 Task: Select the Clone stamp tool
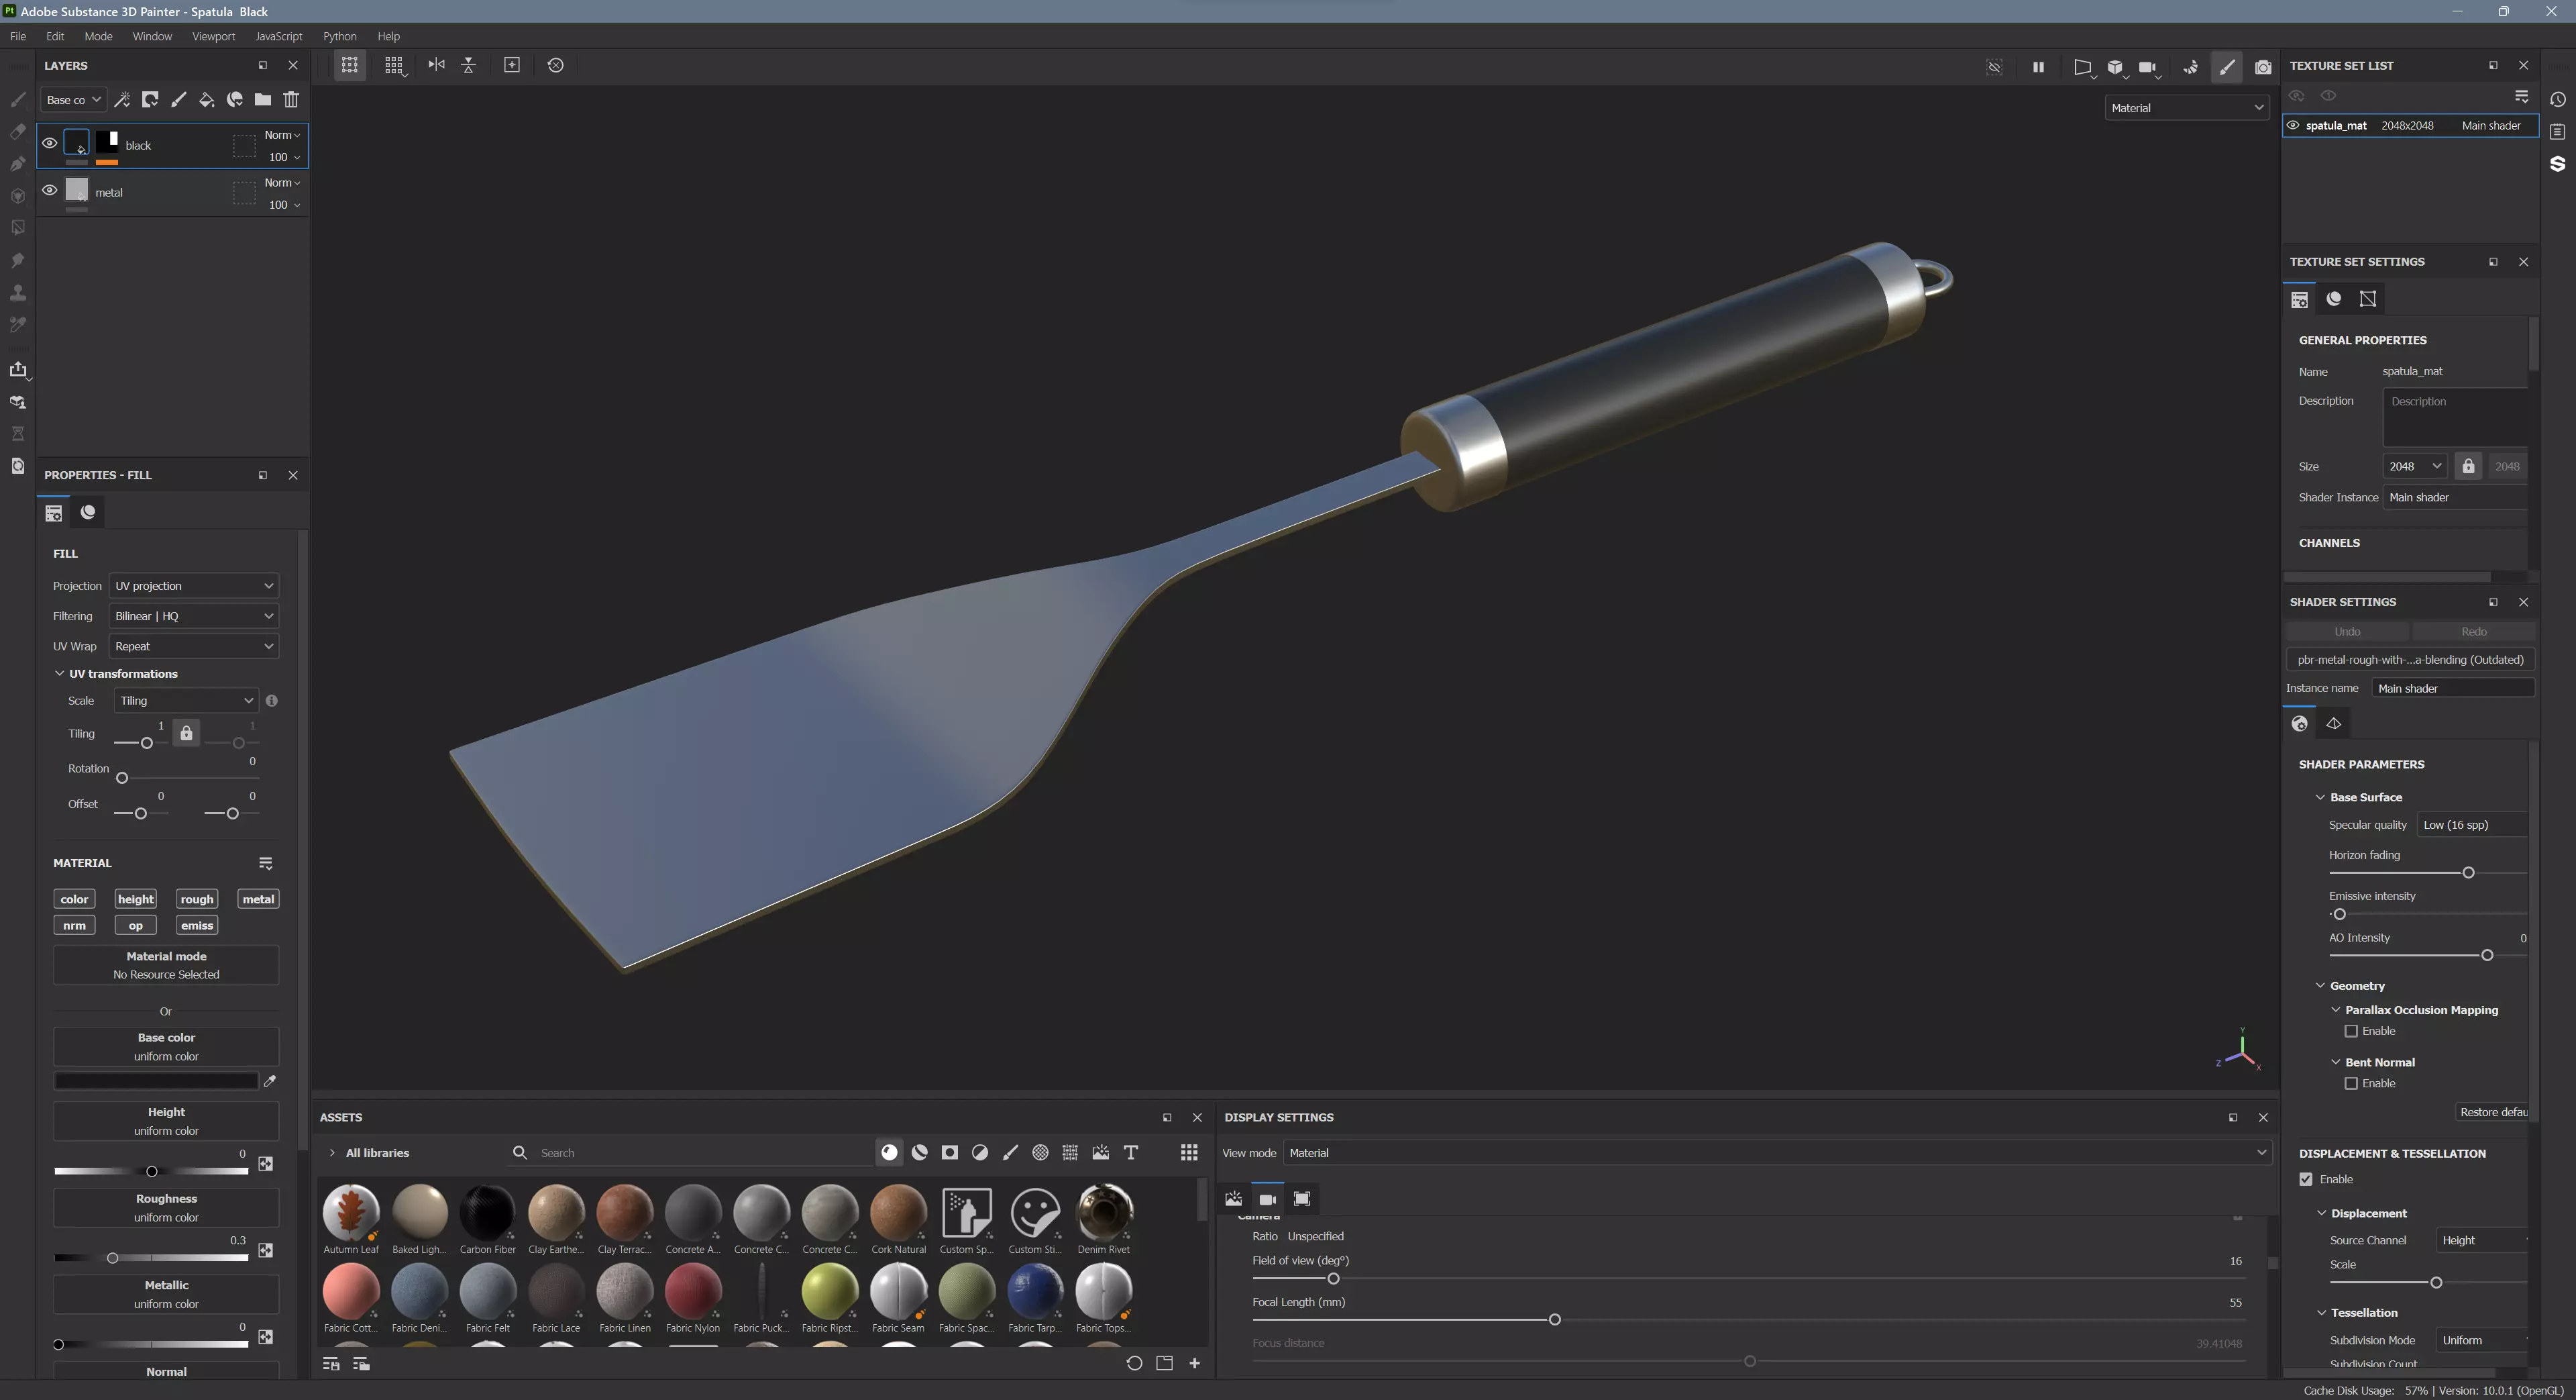click(17, 292)
